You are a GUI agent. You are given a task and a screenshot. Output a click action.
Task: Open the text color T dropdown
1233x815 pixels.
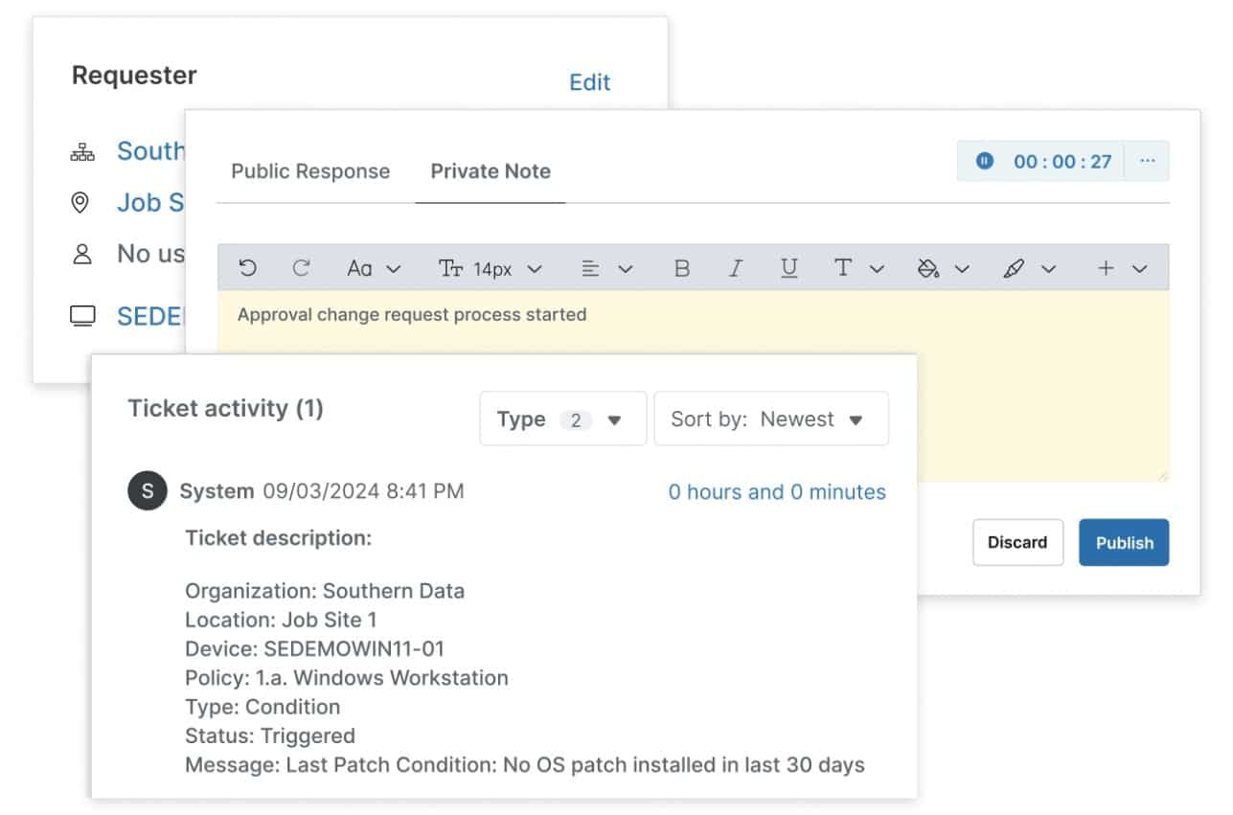coord(858,269)
